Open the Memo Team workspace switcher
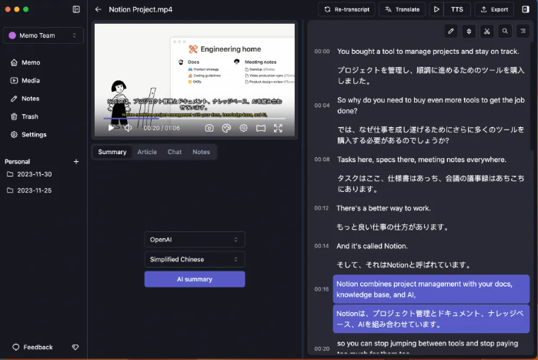Screen dimensions: 538x360 click(43, 35)
